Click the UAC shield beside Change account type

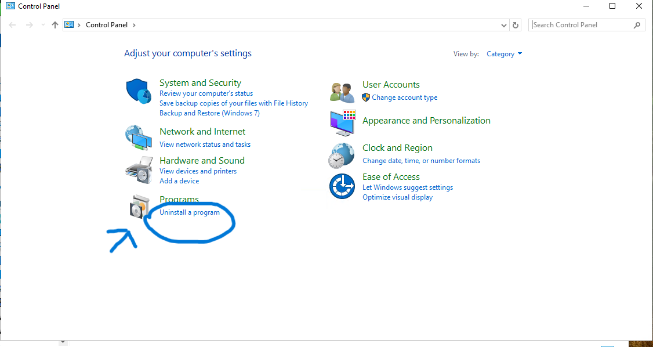coord(366,97)
